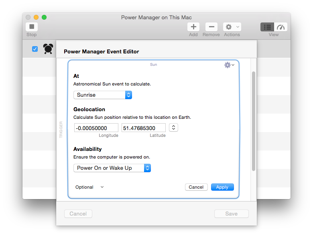The height and width of the screenshot is (234, 313).
Task: Open the Sun trigger gear menu
Action: pos(229,65)
